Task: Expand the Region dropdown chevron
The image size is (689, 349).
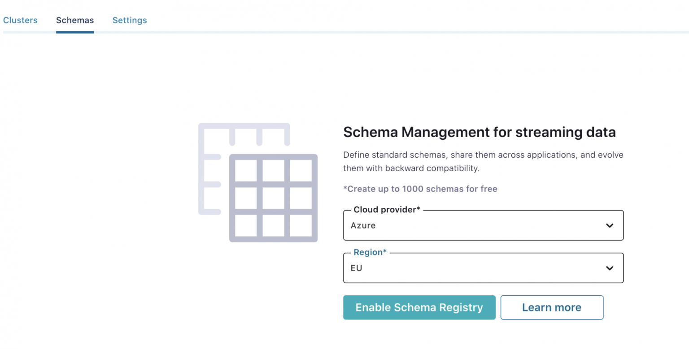Action: tap(610, 268)
